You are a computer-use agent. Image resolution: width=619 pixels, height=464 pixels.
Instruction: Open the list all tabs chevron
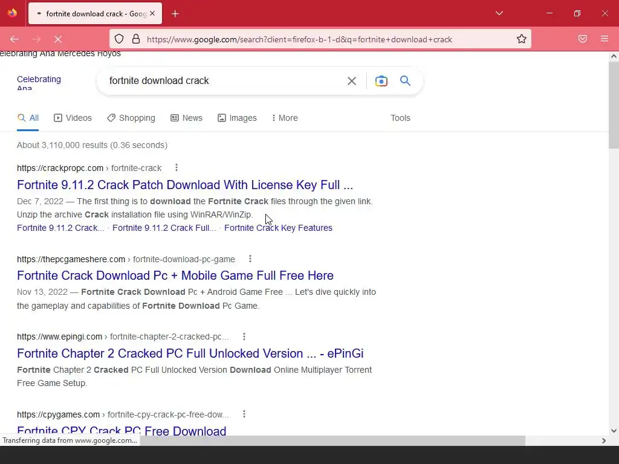(499, 13)
